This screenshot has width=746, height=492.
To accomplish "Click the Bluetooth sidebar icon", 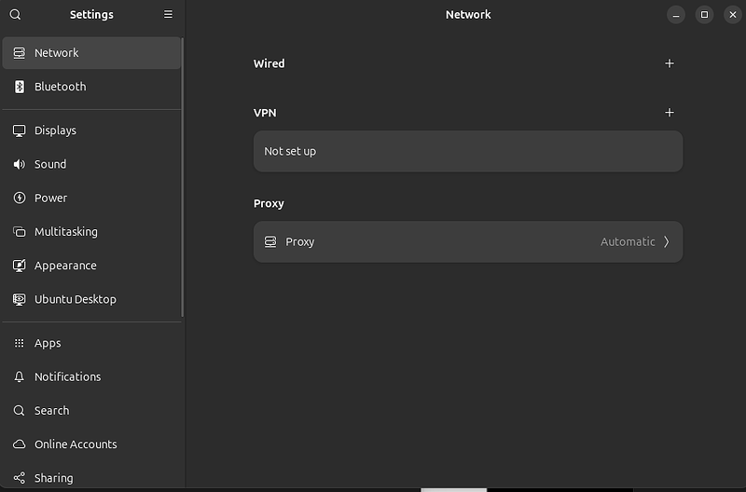I will coord(19,87).
